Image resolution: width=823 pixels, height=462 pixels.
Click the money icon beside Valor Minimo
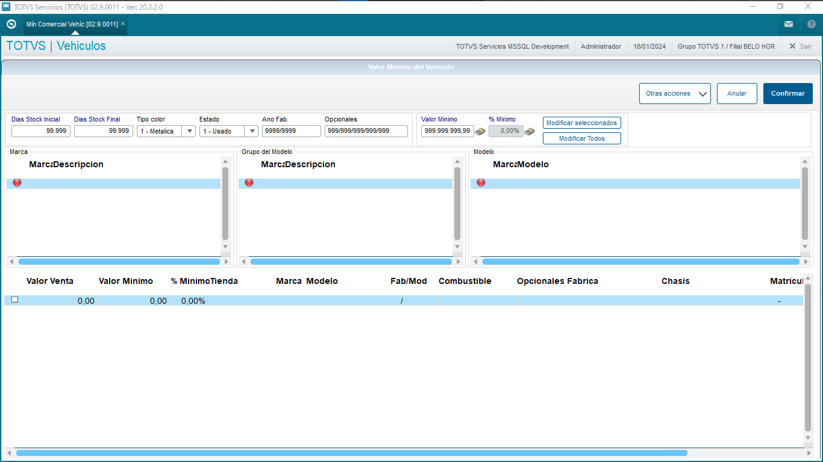point(480,131)
